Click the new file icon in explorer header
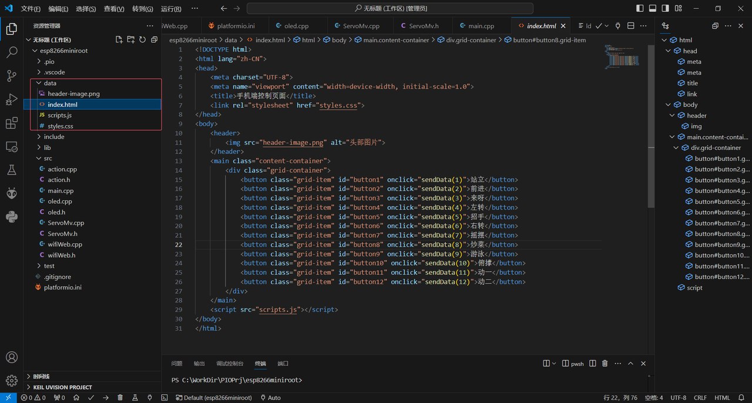 point(119,40)
